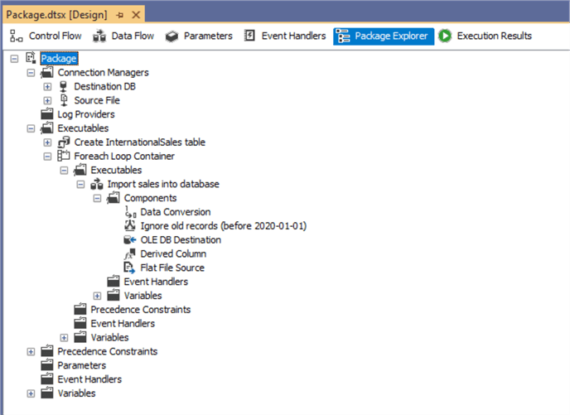Select the Destination DB tree item
Viewport: 570px width, 415px height.
[x=104, y=86]
